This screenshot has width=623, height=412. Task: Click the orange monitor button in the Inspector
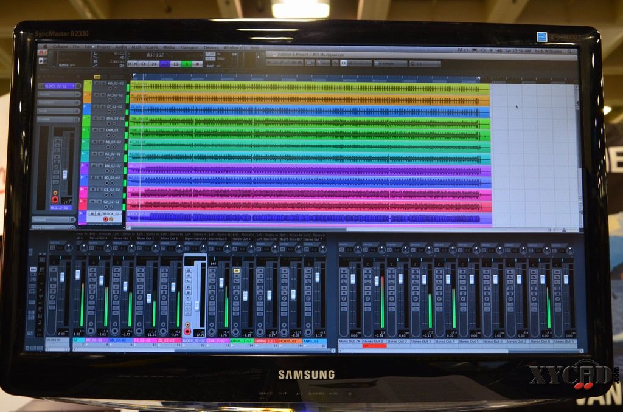point(55,193)
